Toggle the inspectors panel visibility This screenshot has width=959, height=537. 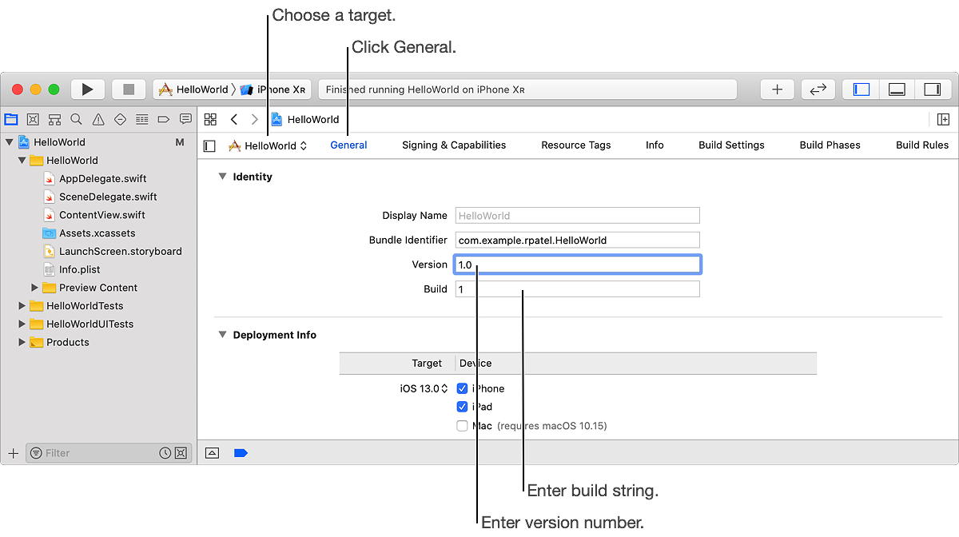(x=932, y=89)
